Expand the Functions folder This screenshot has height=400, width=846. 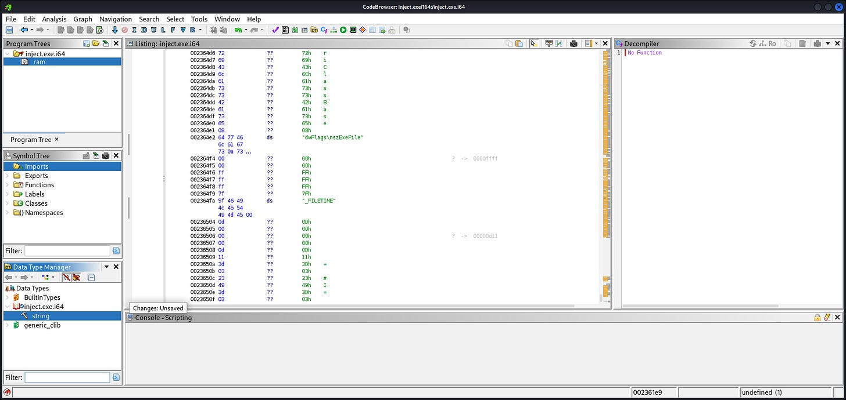pyautogui.click(x=8, y=185)
